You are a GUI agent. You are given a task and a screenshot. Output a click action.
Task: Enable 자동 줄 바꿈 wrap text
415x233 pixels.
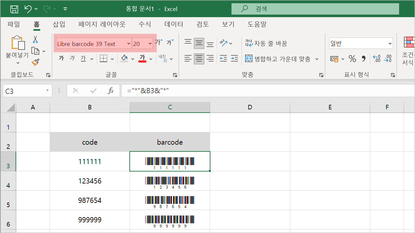pyautogui.click(x=266, y=43)
